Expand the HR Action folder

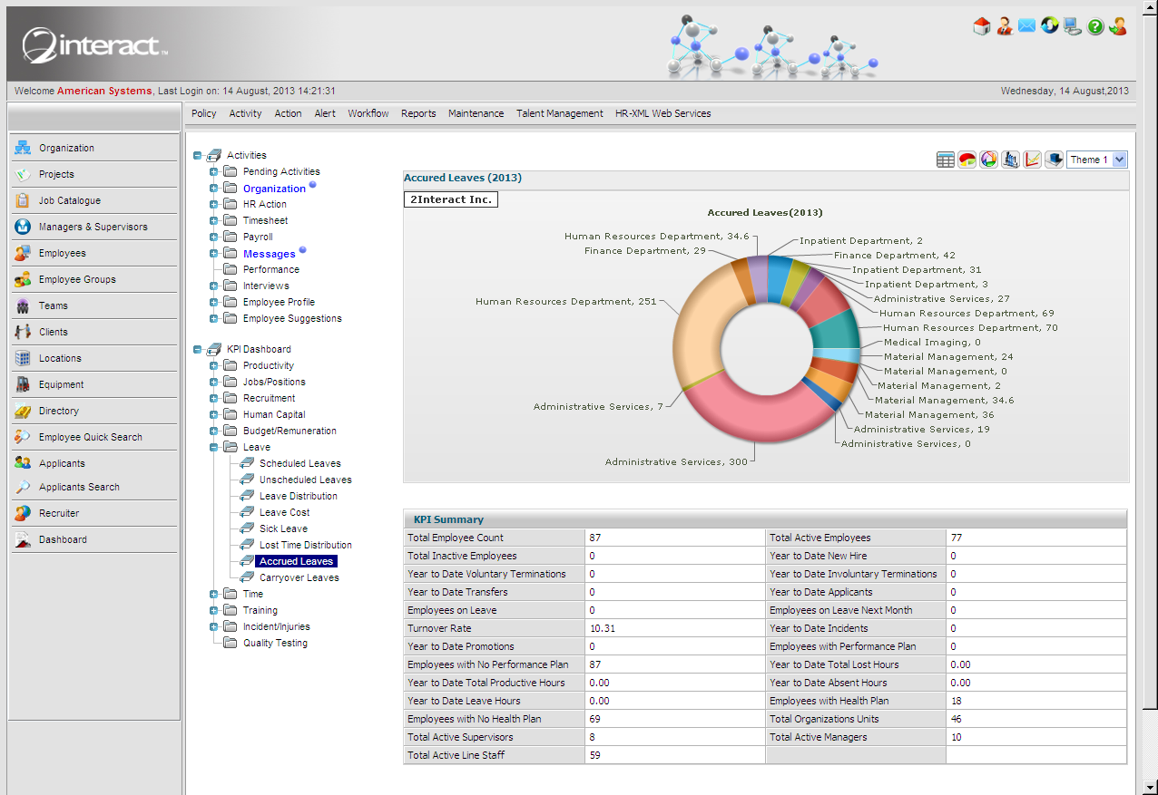[x=214, y=204]
